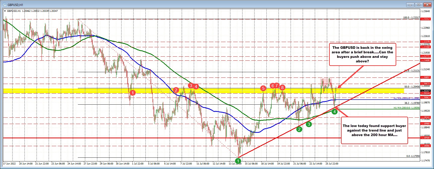Select the red 1.20897 price level tag
The image size is (434, 169).
click(x=426, y=77)
